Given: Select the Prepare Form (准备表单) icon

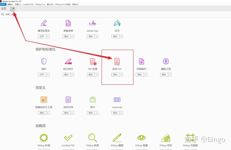Looking at the screenshot, I should (x=68, y=23).
